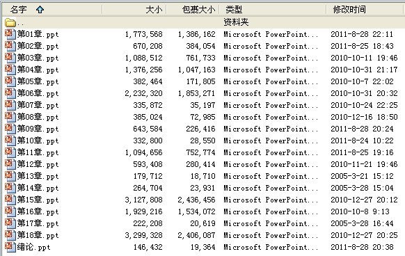Open the parent folder icon

10,22
